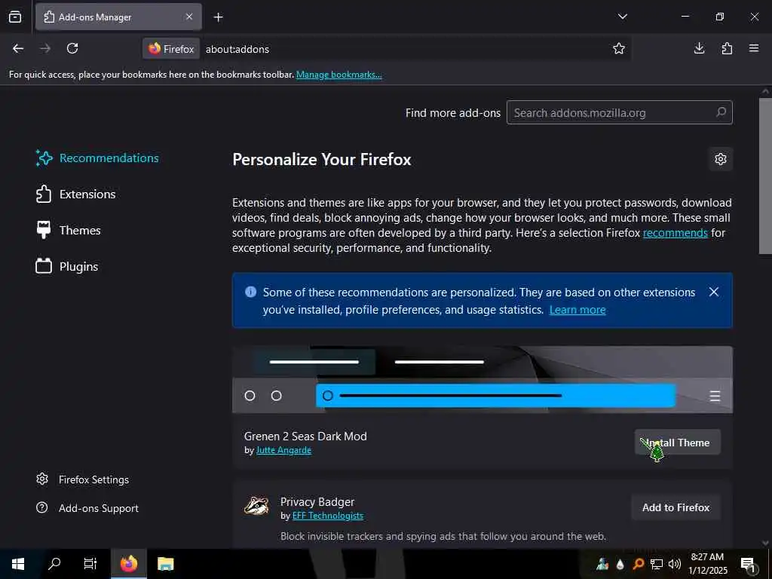Viewport: 772px width, 579px height.
Task: Open the Windows Start menu
Action: pos(18,564)
